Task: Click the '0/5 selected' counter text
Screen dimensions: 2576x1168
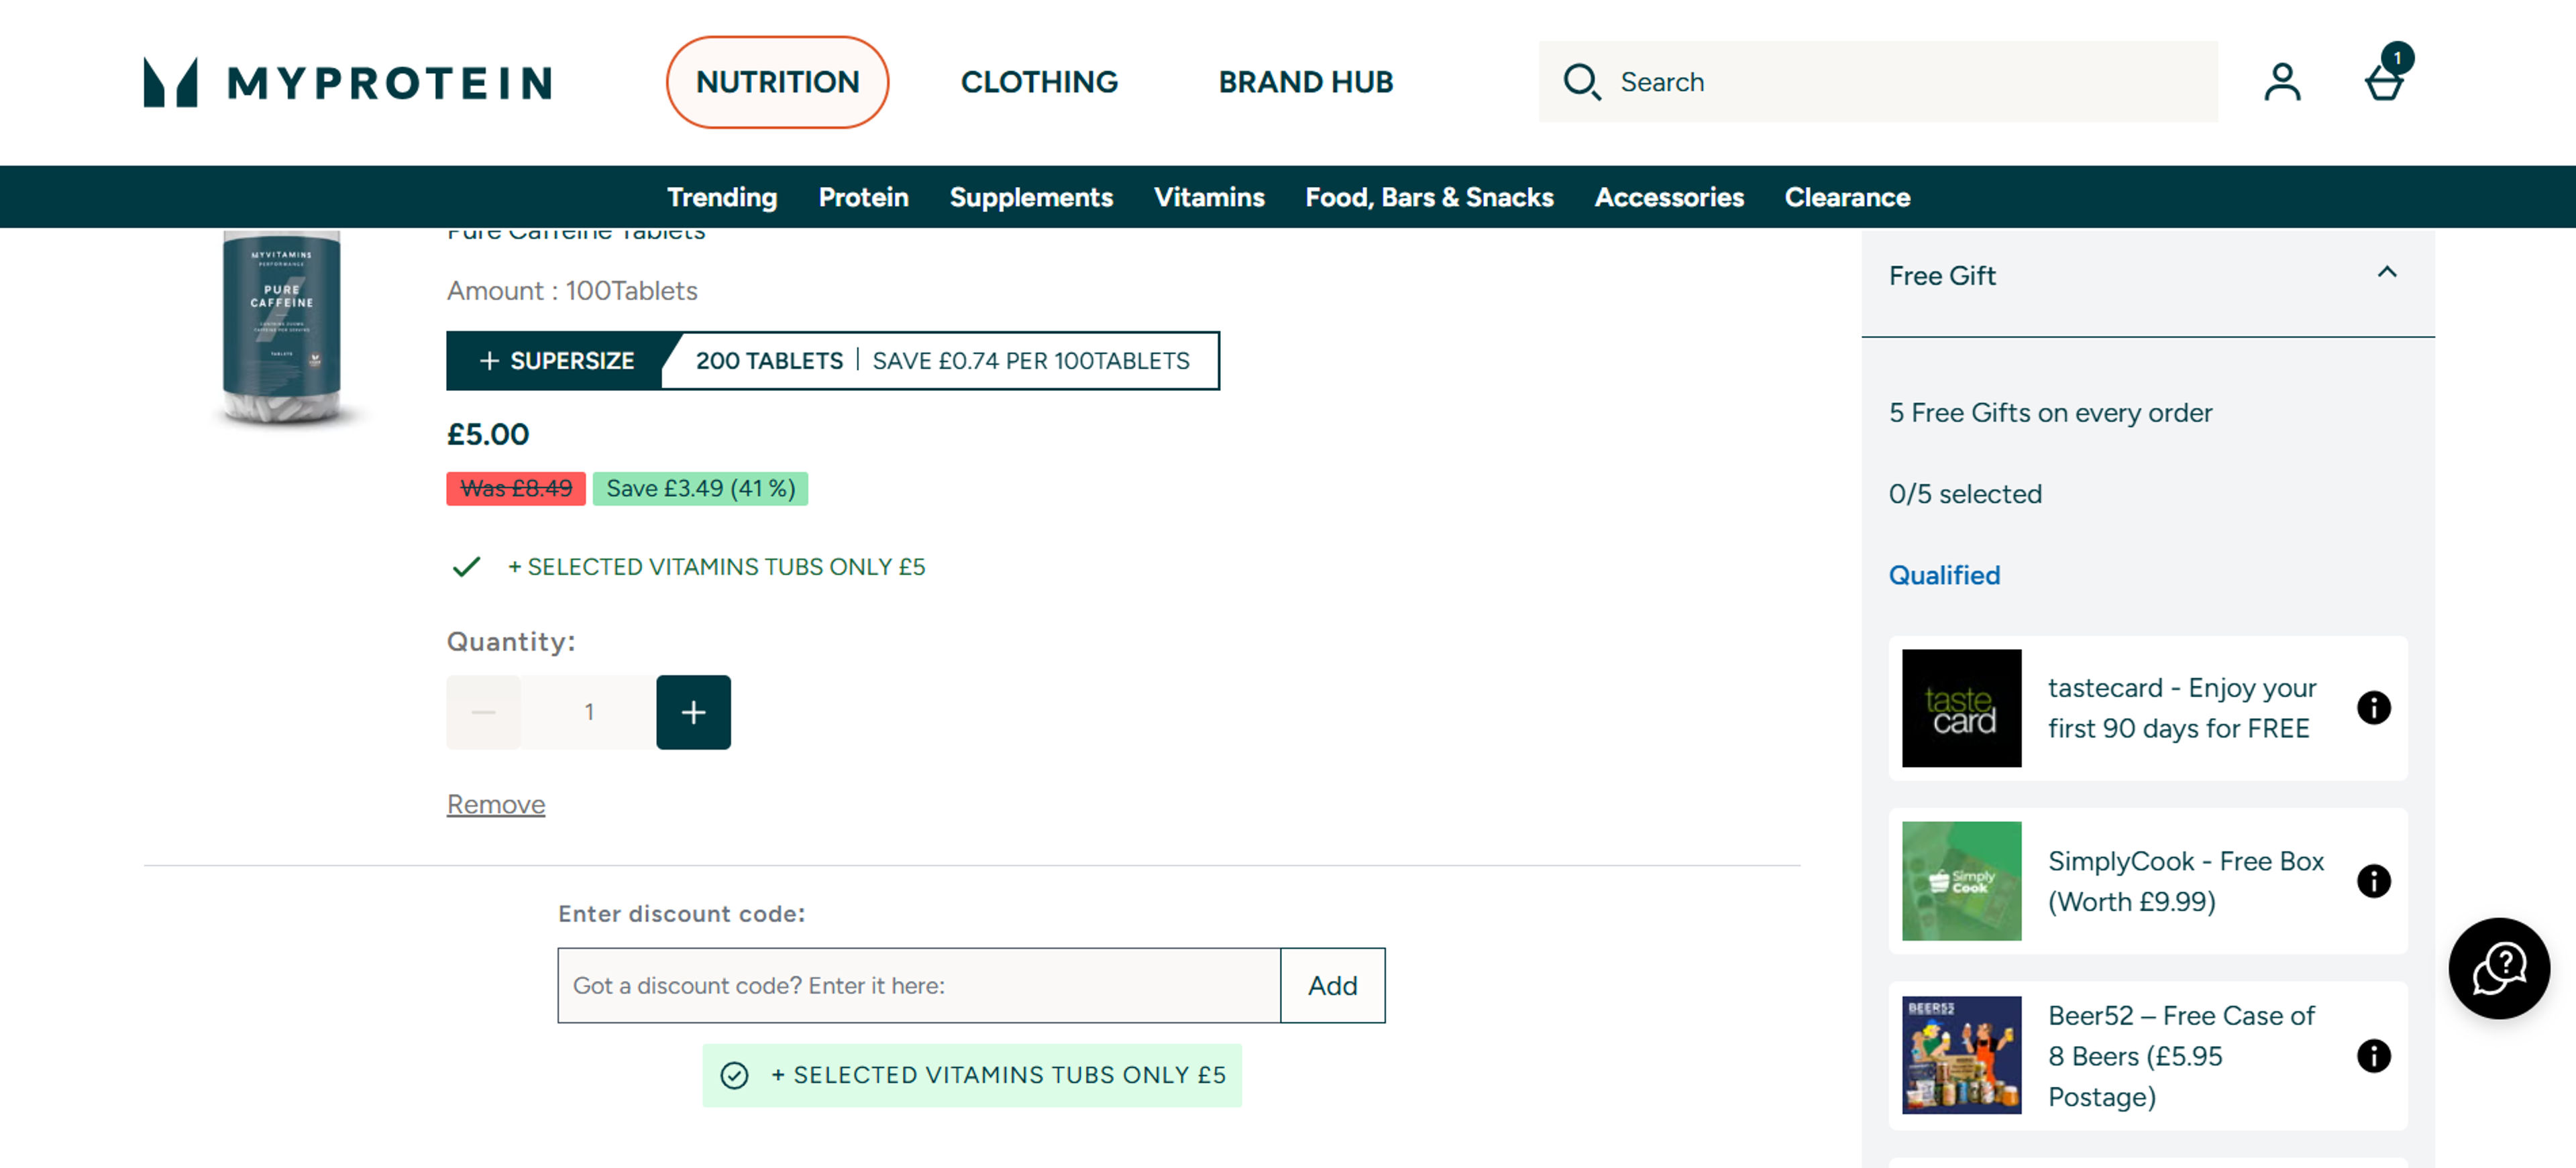Action: pyautogui.click(x=1965, y=493)
